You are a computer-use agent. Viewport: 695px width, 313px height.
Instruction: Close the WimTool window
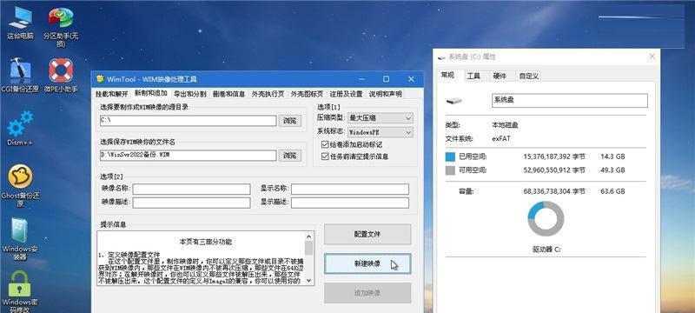[410, 79]
